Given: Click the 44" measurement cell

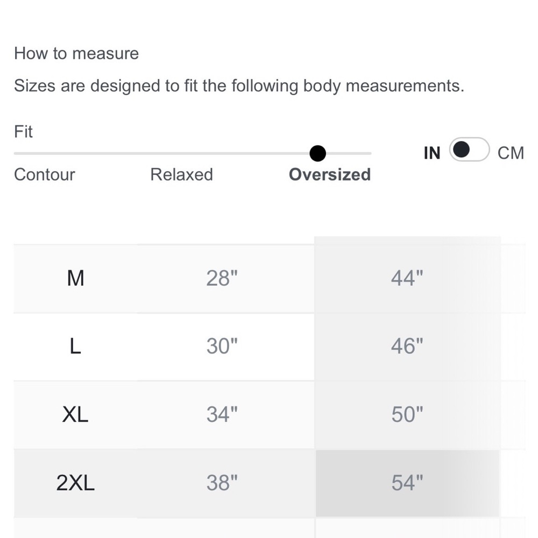Looking at the screenshot, I should [407, 278].
